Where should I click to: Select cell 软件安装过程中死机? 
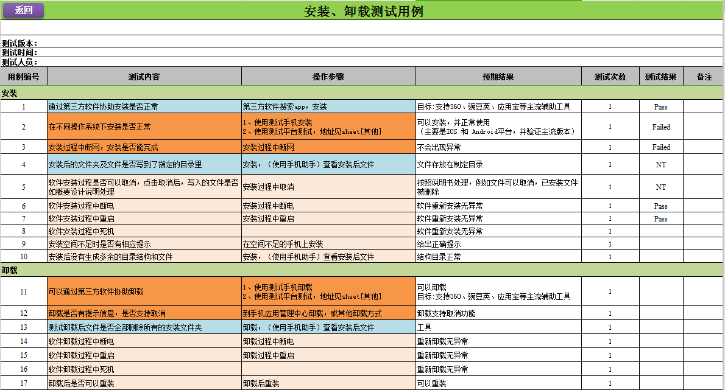point(144,231)
